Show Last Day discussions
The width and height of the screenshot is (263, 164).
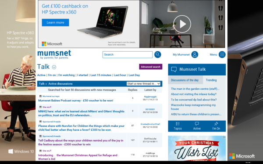coord(134,75)
